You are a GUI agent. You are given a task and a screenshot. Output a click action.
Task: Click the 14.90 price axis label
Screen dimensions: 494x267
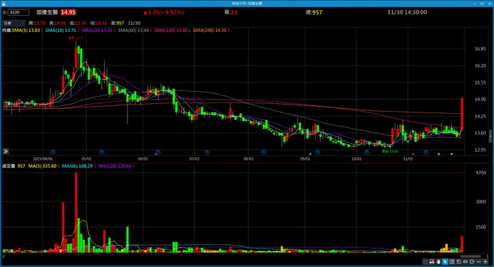coord(480,99)
